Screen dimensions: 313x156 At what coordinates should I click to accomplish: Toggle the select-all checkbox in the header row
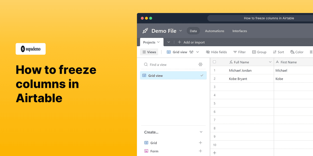(215, 62)
